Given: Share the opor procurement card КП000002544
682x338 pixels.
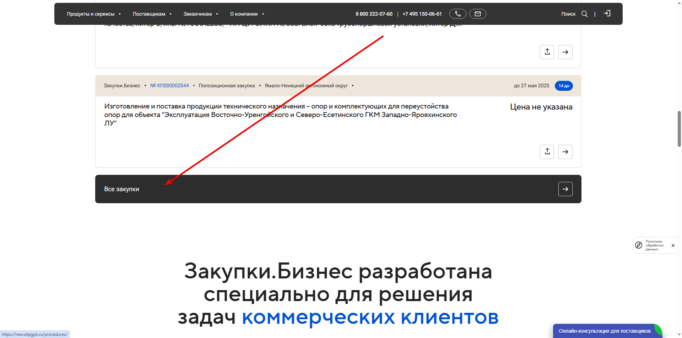Looking at the screenshot, I should point(547,152).
